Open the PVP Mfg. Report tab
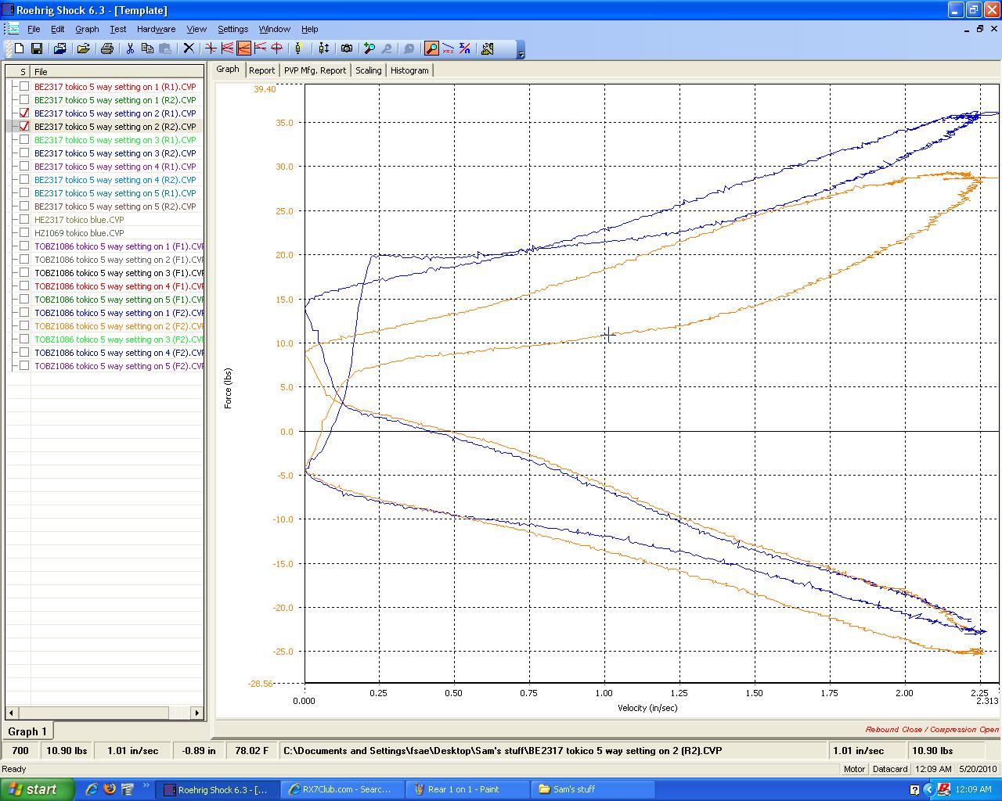Screen dimensions: 1002x801 pos(315,70)
